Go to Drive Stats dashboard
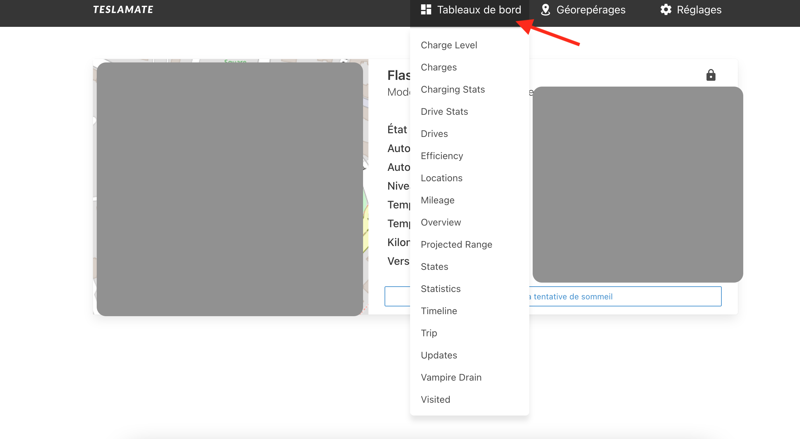The height and width of the screenshot is (439, 800). pos(444,111)
